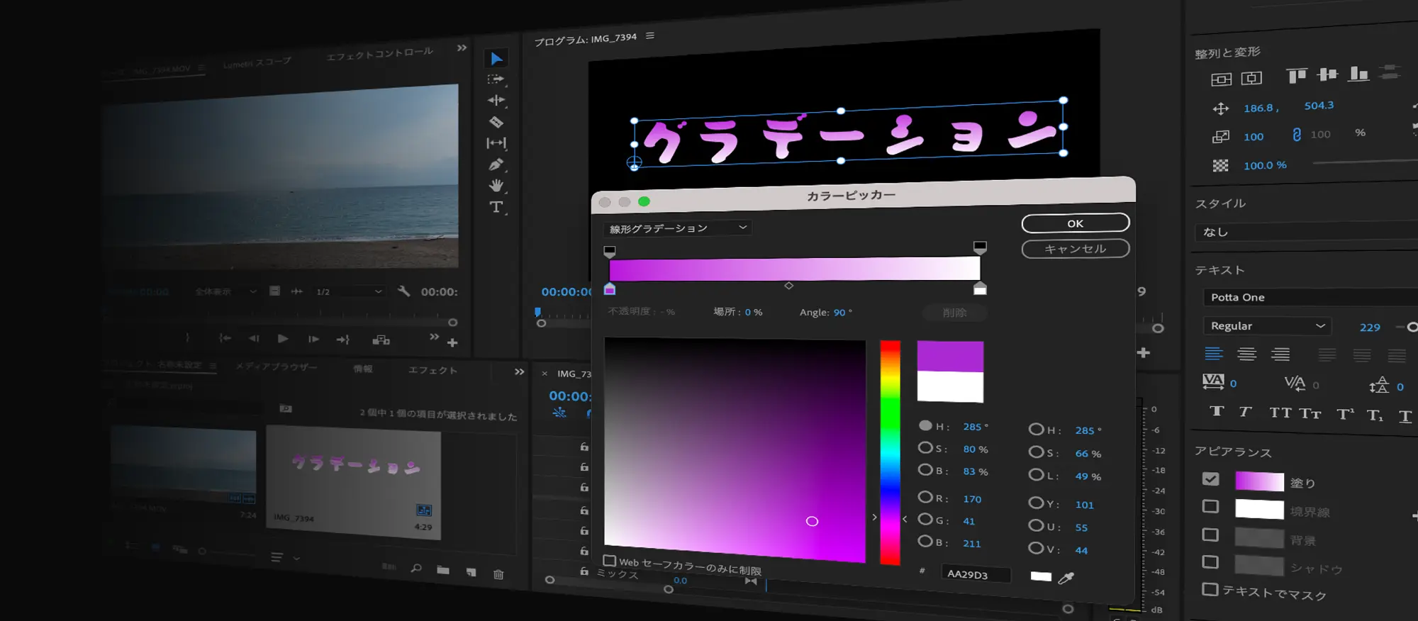Viewport: 1418px width, 621px height.
Task: Click the settings wrench in Source monitor
Action: 403,291
